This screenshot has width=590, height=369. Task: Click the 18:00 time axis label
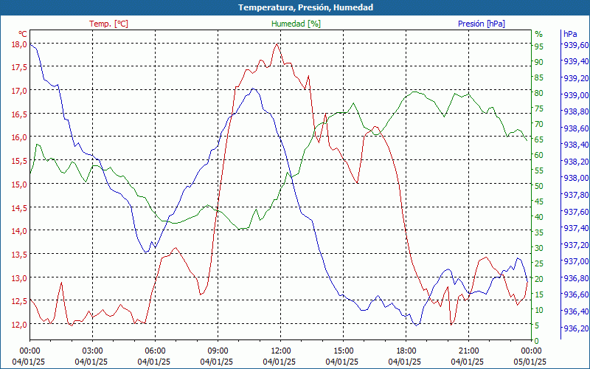[406, 351]
